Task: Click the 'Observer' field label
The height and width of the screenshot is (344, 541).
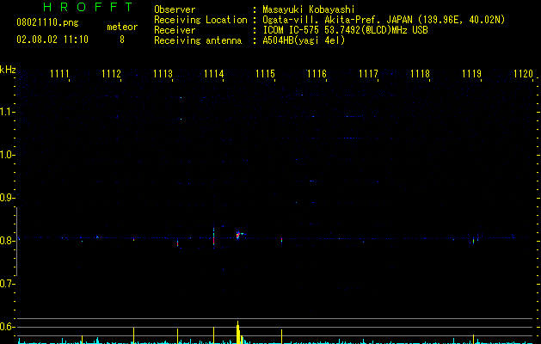Action: [x=175, y=9]
